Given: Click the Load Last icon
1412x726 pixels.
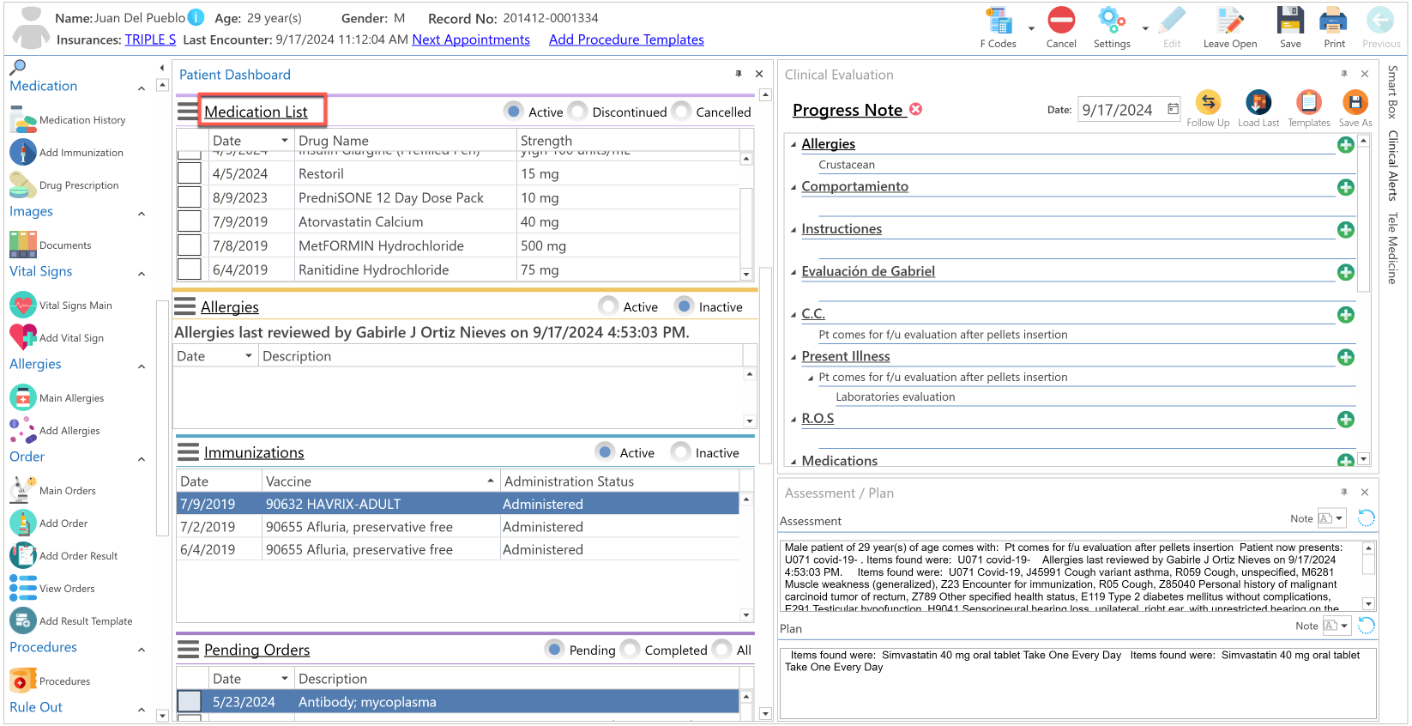Looking at the screenshot, I should click(1258, 103).
